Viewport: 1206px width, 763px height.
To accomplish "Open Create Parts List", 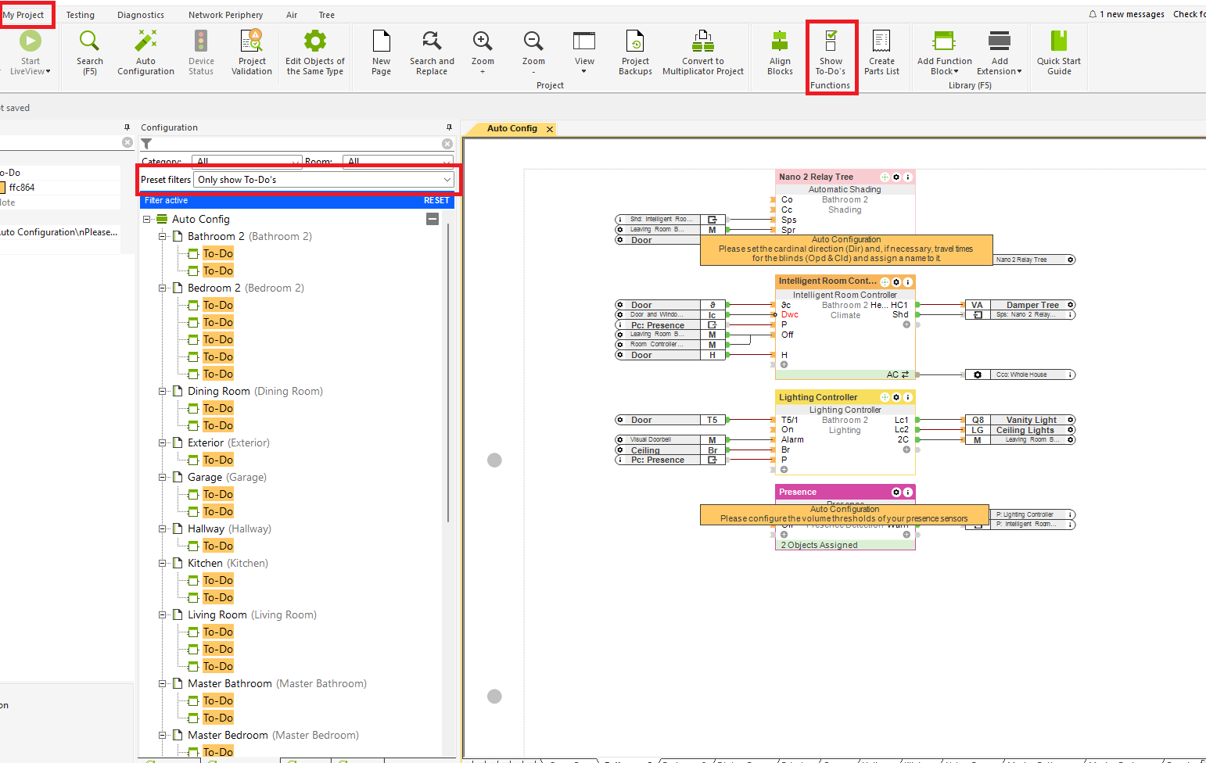I will click(x=881, y=41).
